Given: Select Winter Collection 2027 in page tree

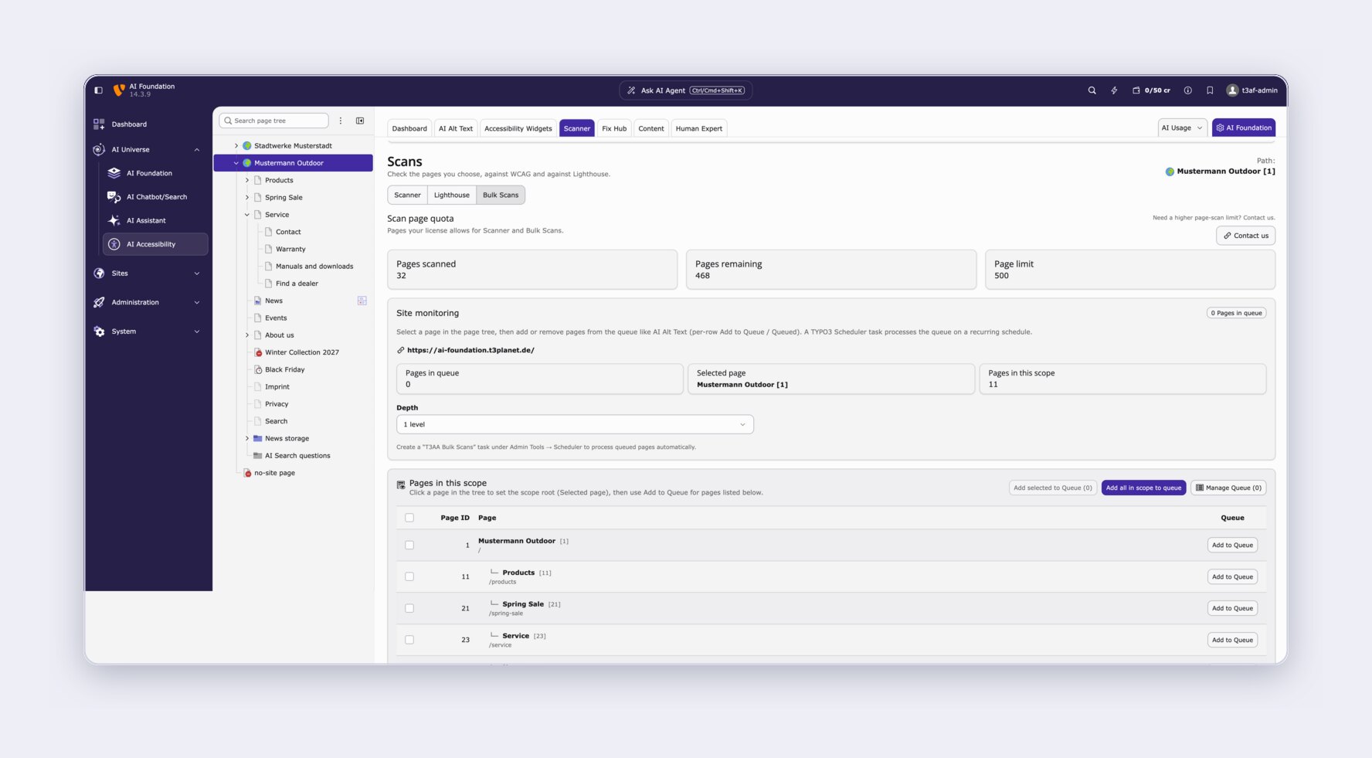Looking at the screenshot, I should click(302, 352).
